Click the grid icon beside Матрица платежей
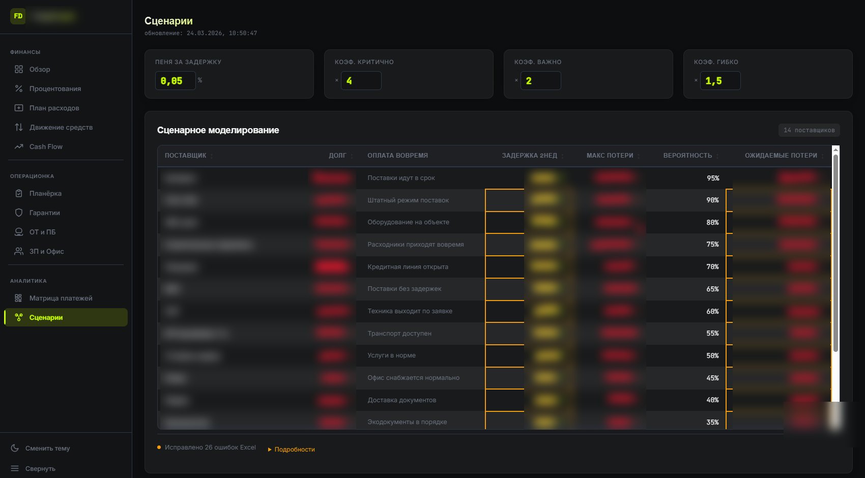This screenshot has height=478, width=865. pyautogui.click(x=19, y=298)
